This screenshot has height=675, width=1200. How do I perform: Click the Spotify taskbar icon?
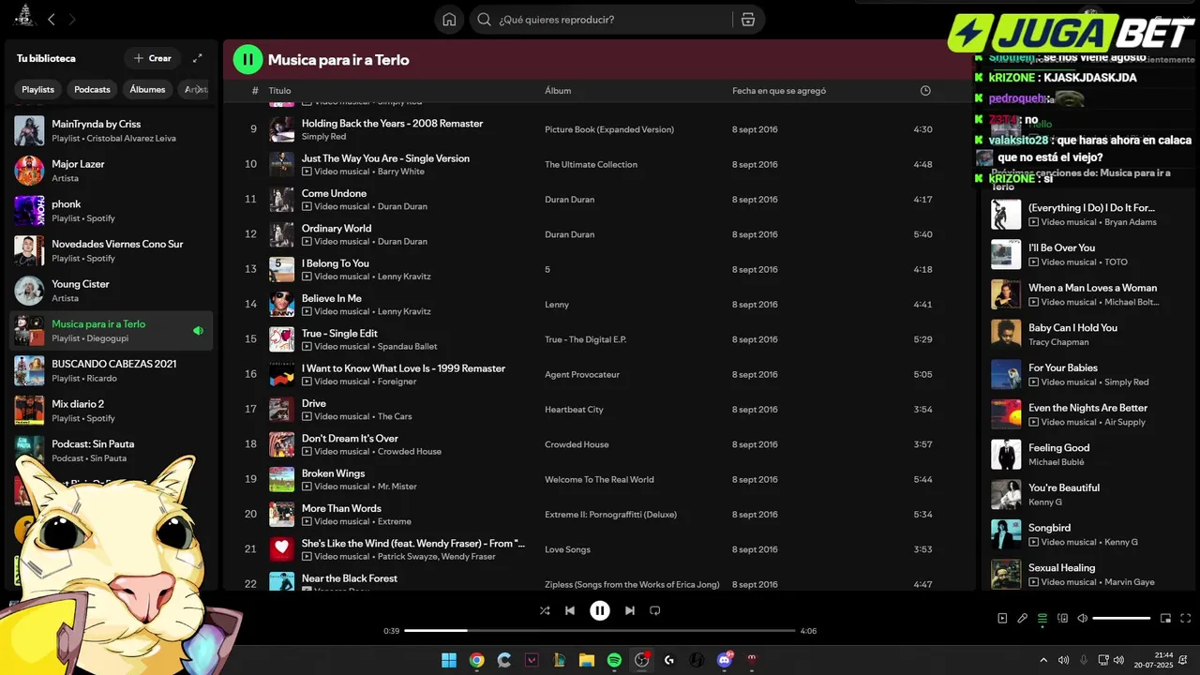[x=614, y=660]
